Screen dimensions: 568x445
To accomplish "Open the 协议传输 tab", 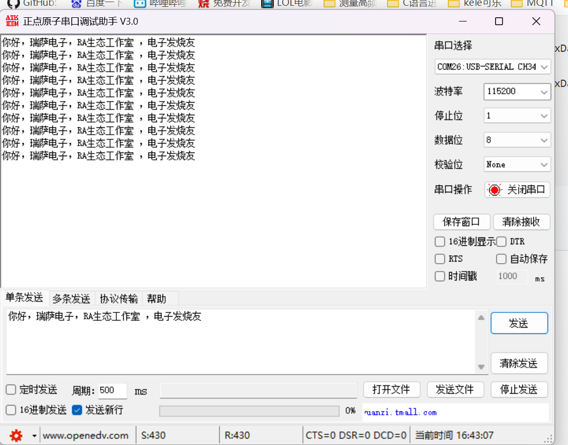I will pos(119,299).
